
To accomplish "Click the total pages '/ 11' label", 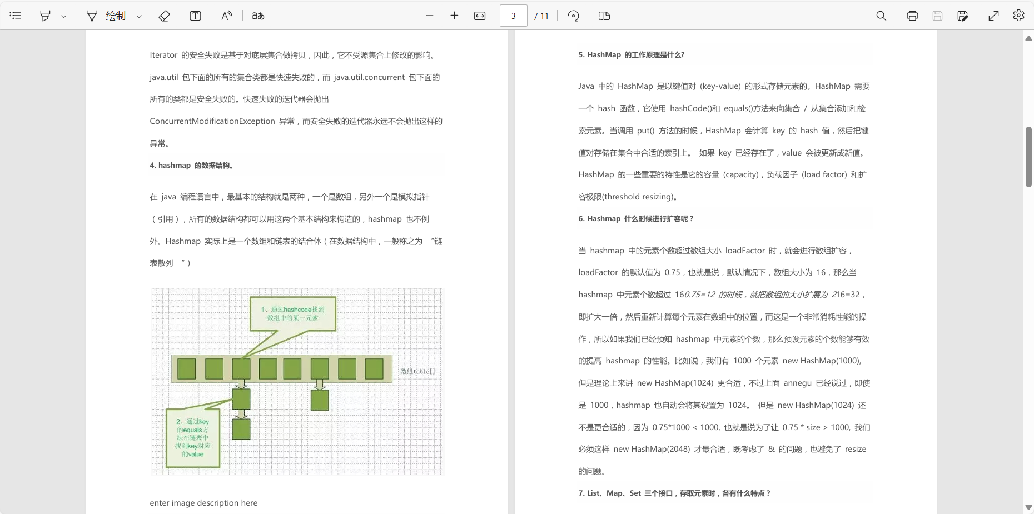I will coord(541,16).
